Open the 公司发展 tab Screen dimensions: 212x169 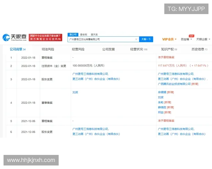point(108,49)
